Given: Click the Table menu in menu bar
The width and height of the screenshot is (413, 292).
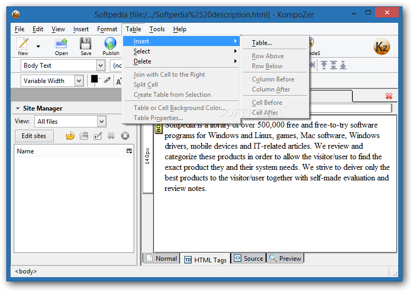Looking at the screenshot, I should pos(133,29).
